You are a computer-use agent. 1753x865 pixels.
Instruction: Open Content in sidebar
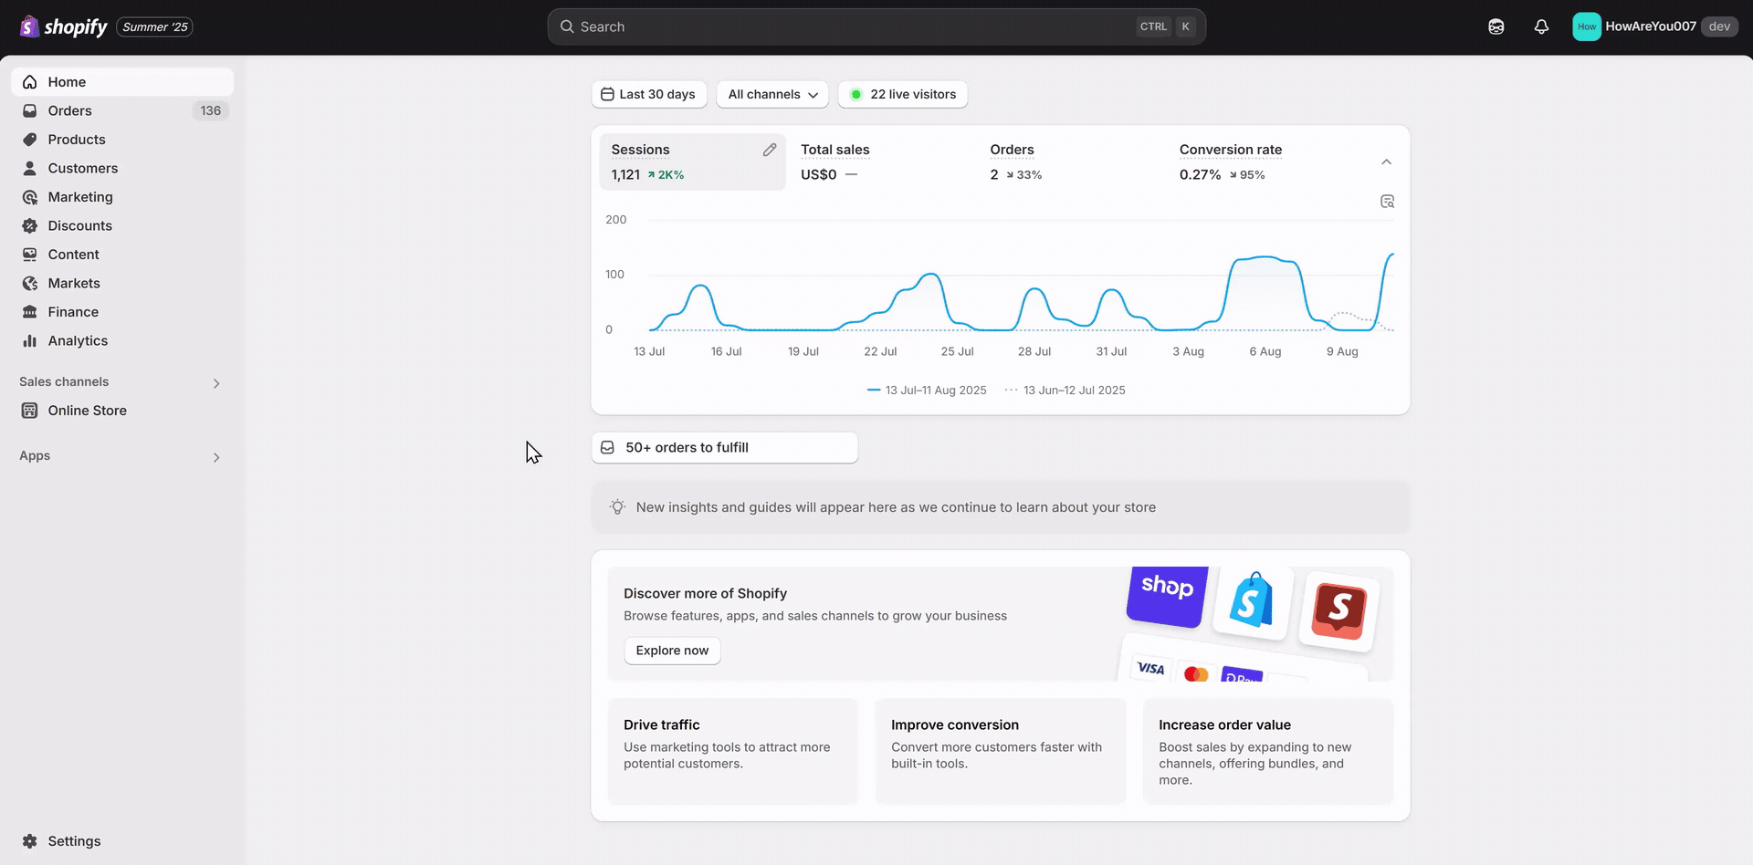pyautogui.click(x=122, y=255)
